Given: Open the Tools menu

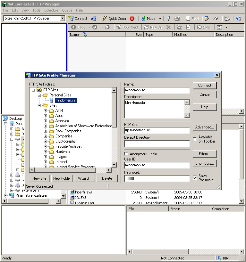Looking at the screenshot, I should click(x=37, y=10).
